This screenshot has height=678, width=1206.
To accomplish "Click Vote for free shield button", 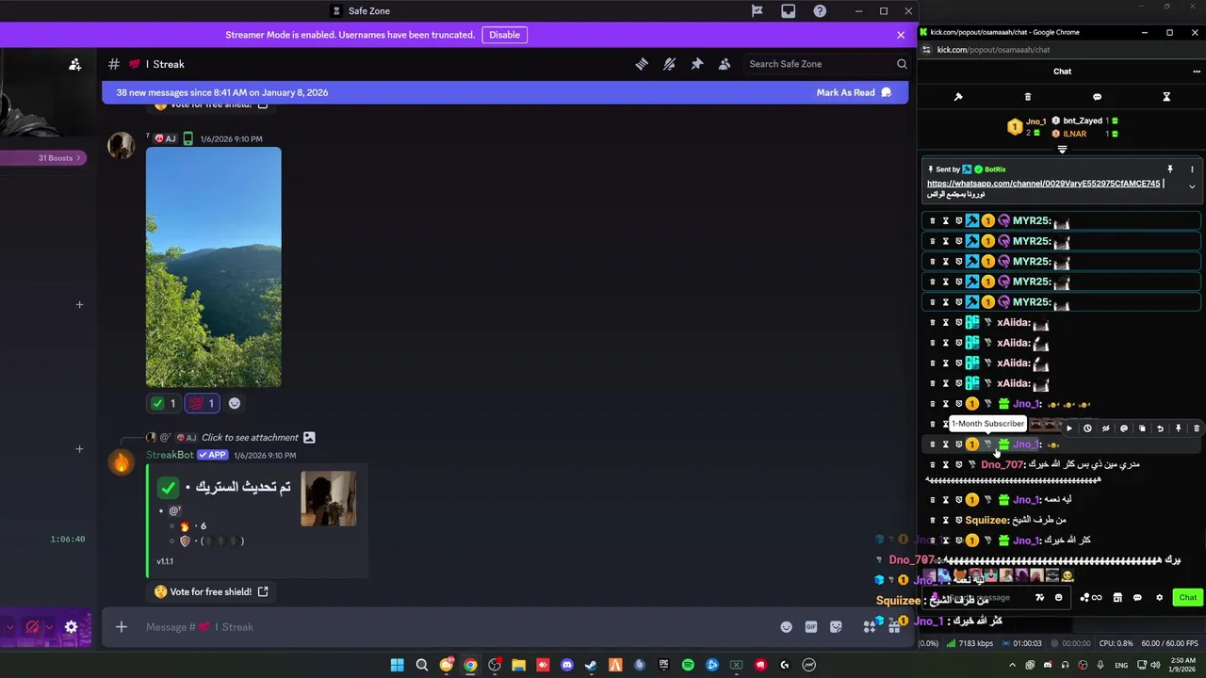I will coord(212,591).
